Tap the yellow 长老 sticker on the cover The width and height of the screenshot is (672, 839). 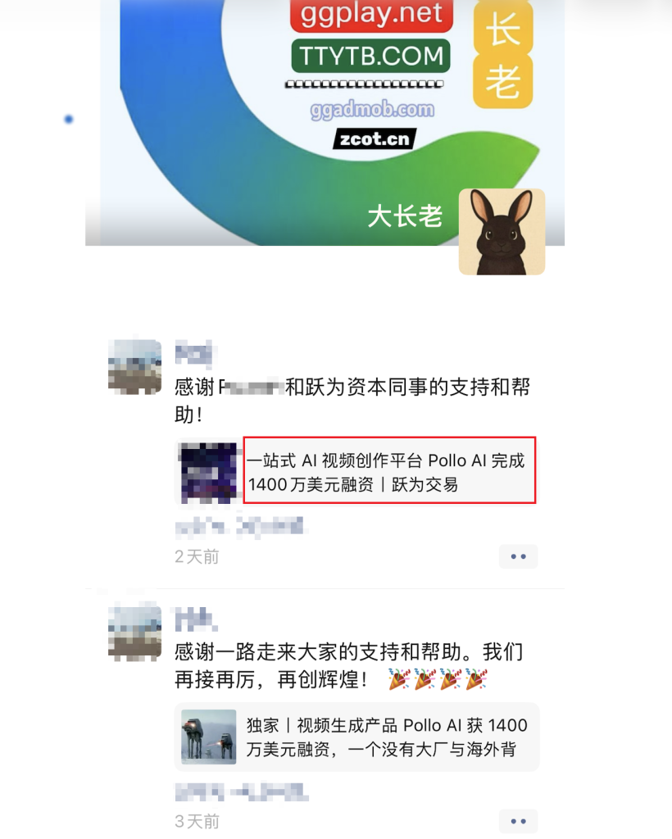(503, 54)
